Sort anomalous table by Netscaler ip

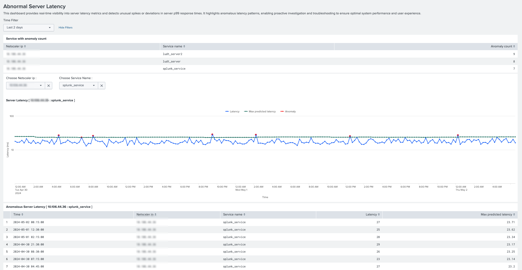[x=146, y=214]
